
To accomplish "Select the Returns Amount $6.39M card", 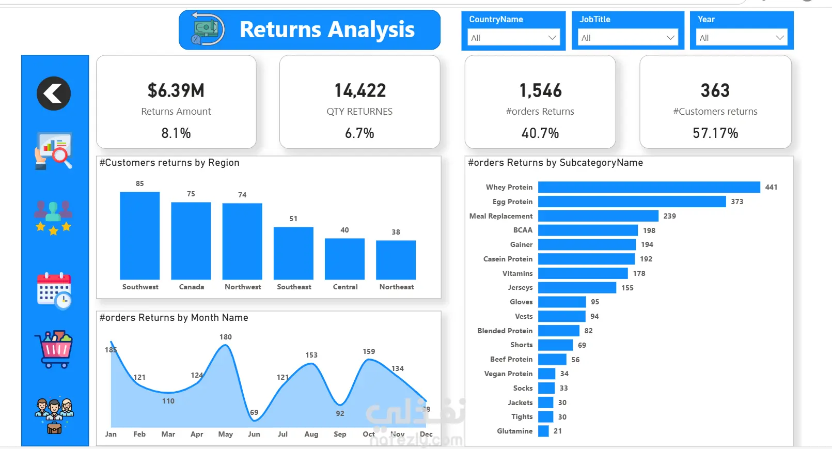I will coord(176,102).
